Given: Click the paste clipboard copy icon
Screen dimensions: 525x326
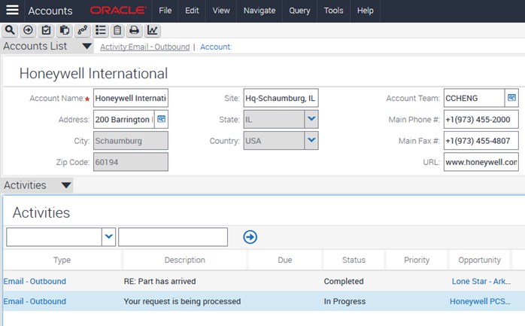Looking at the screenshot, I should (64, 30).
